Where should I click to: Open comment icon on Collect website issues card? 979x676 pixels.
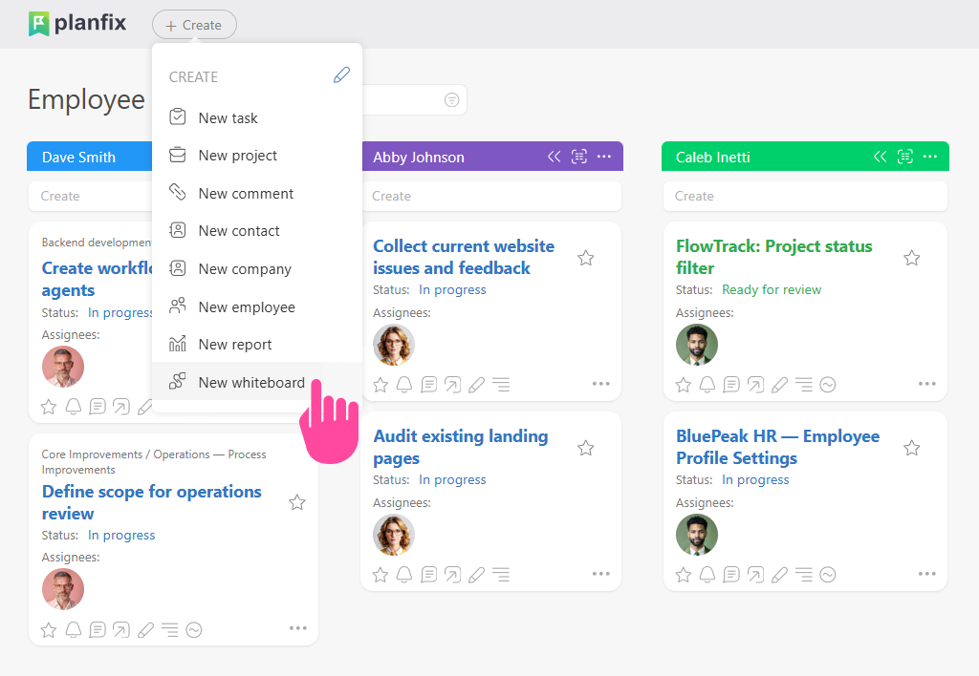429,385
